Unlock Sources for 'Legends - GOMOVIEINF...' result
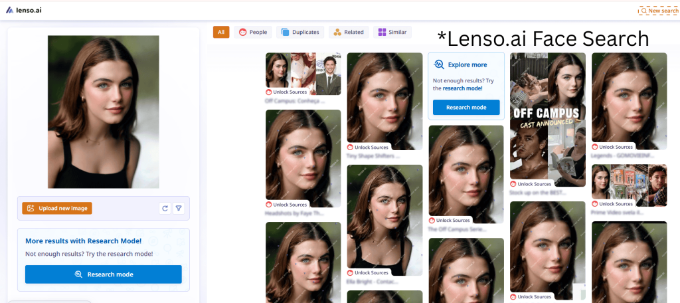 pos(613,147)
